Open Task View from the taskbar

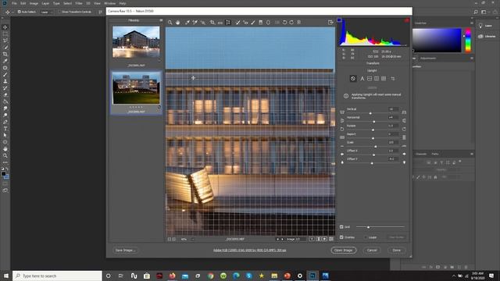point(121,276)
